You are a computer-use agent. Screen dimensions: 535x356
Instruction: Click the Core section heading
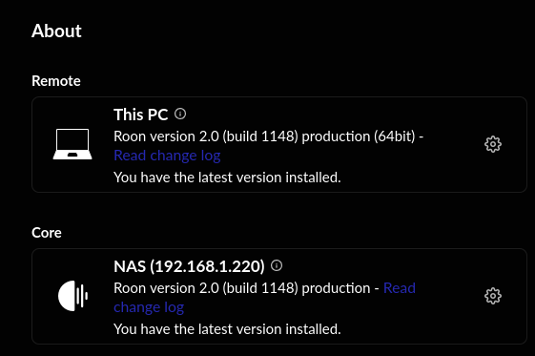click(47, 233)
